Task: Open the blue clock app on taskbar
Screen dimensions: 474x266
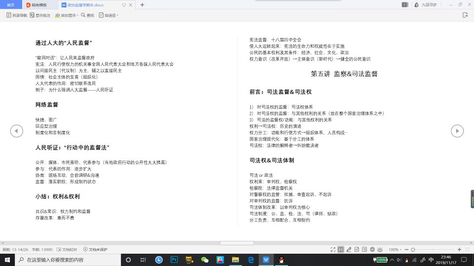Action: (x=158, y=260)
